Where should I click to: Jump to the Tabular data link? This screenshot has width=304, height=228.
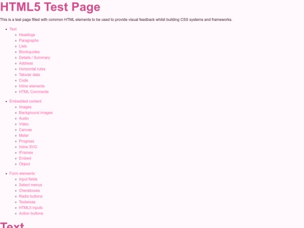(x=29, y=75)
